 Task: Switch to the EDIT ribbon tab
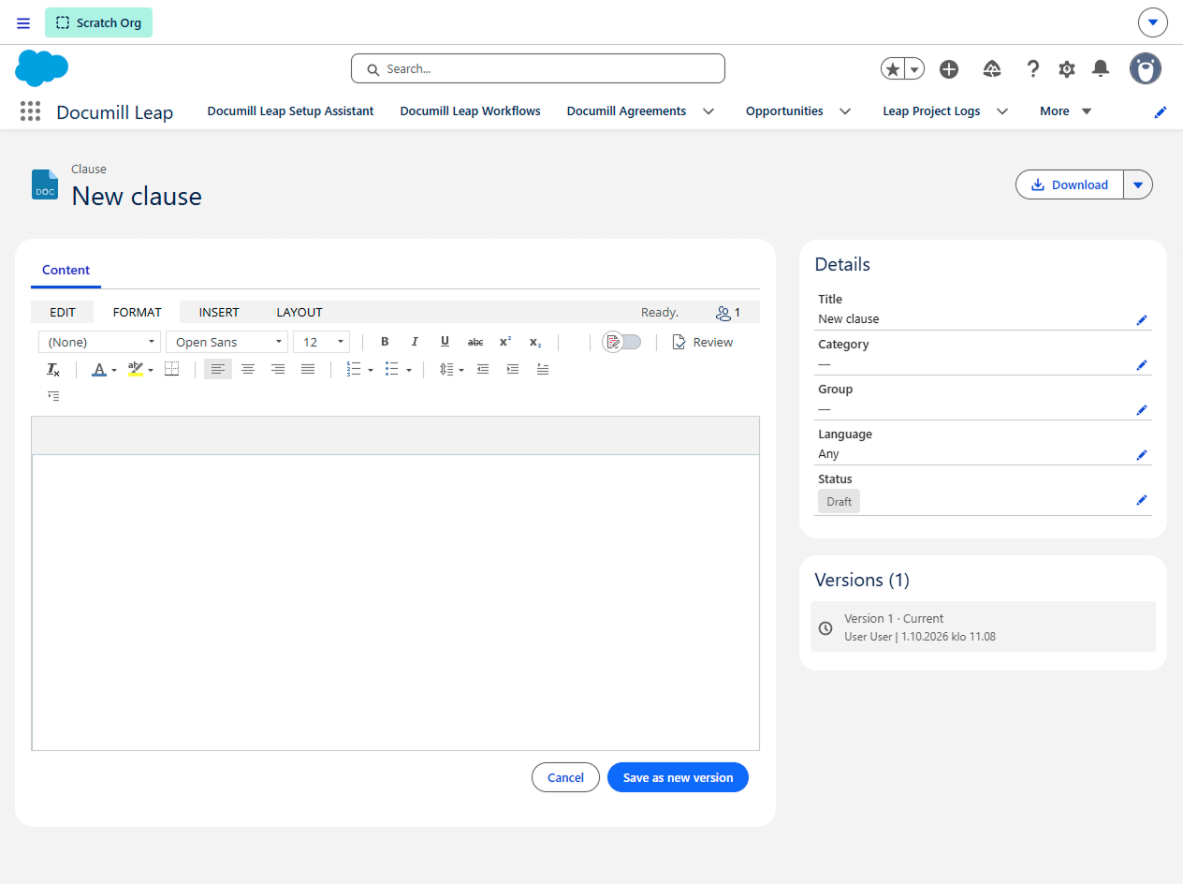63,312
